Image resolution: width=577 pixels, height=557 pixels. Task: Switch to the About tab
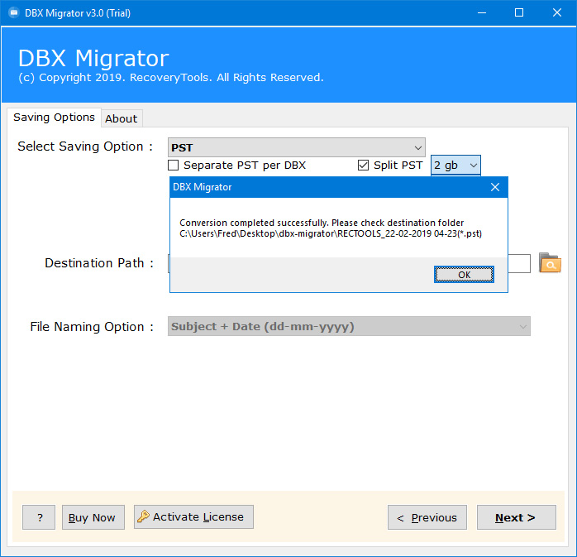point(122,118)
